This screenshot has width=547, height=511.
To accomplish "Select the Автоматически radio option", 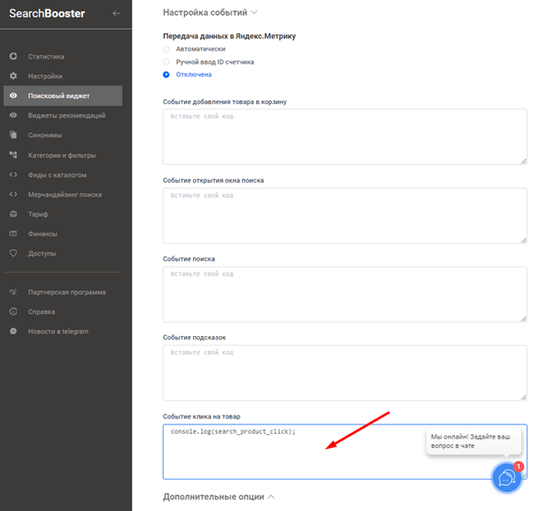I will [x=167, y=49].
